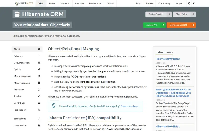Open Quickly in the sidebar
The width and height of the screenshot is (209, 131).
pos(27,69)
